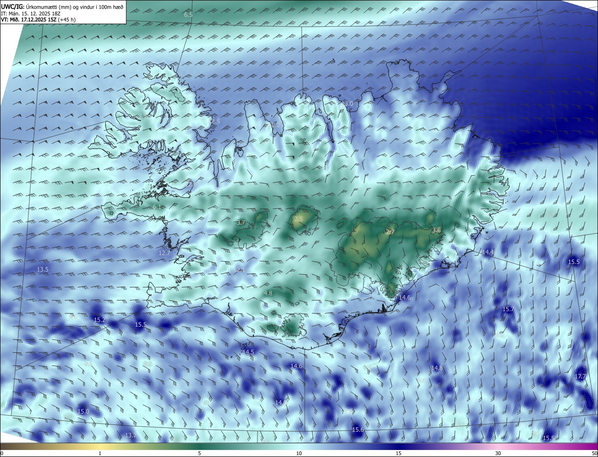Click the 15.2 value label on the map
The width and height of the screenshot is (598, 457).
[100, 320]
